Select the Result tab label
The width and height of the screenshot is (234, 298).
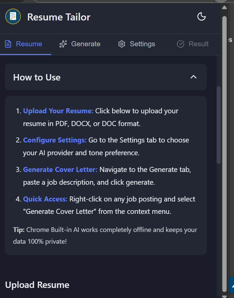(x=199, y=44)
